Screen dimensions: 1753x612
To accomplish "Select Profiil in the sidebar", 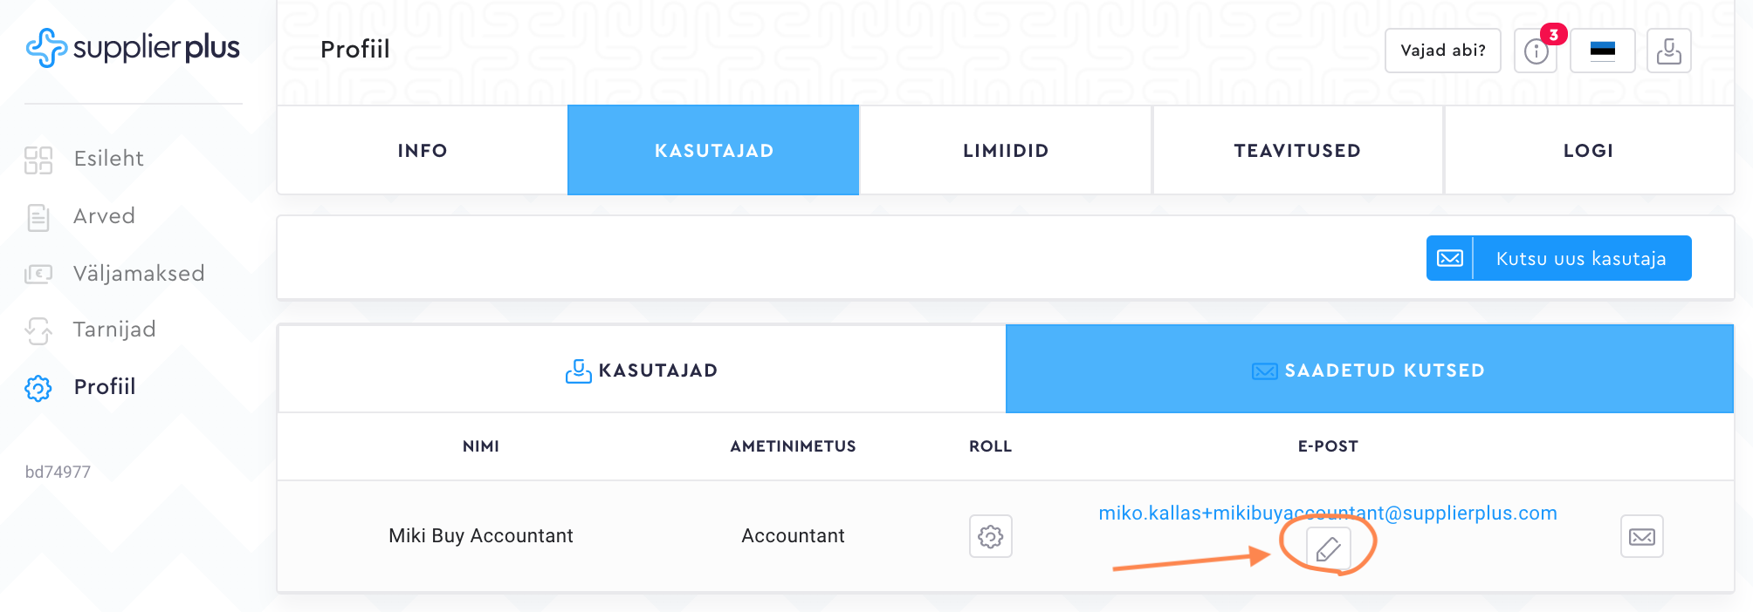I will click(x=104, y=387).
